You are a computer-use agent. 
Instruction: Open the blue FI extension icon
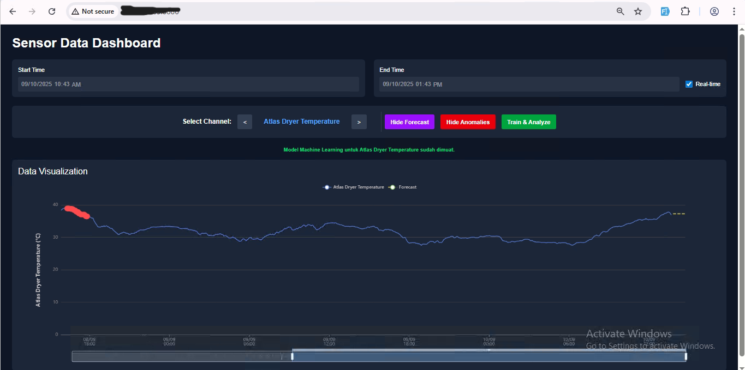click(x=665, y=11)
